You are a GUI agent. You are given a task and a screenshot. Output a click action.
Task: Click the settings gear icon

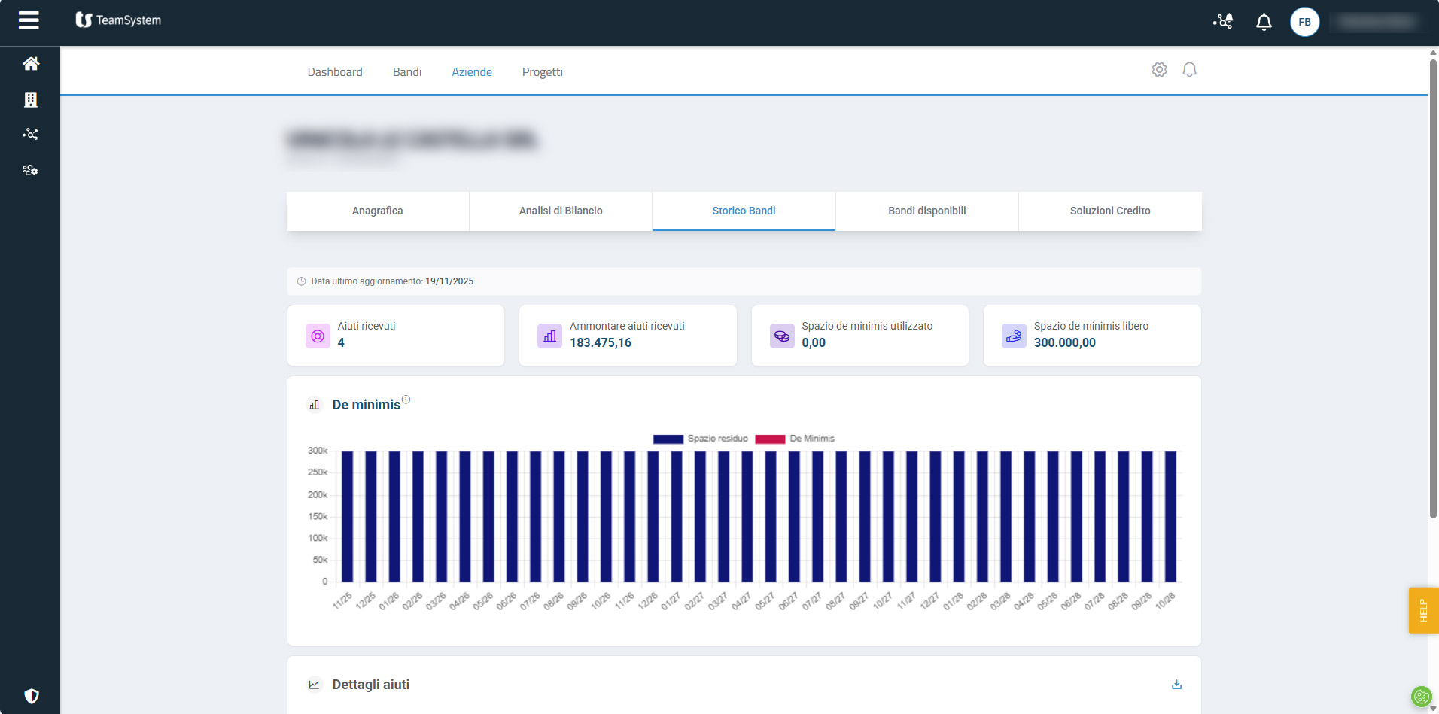1159,70
